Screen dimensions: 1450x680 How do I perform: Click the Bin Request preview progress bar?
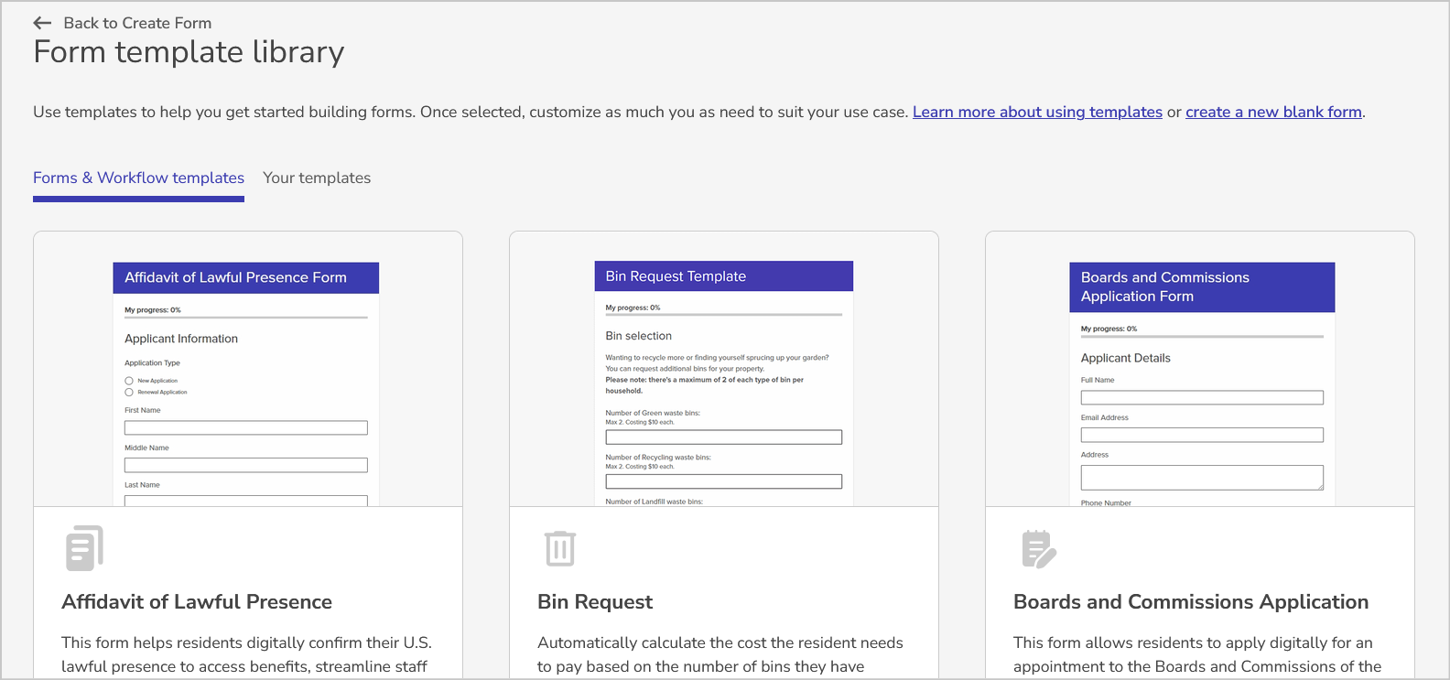723,315
